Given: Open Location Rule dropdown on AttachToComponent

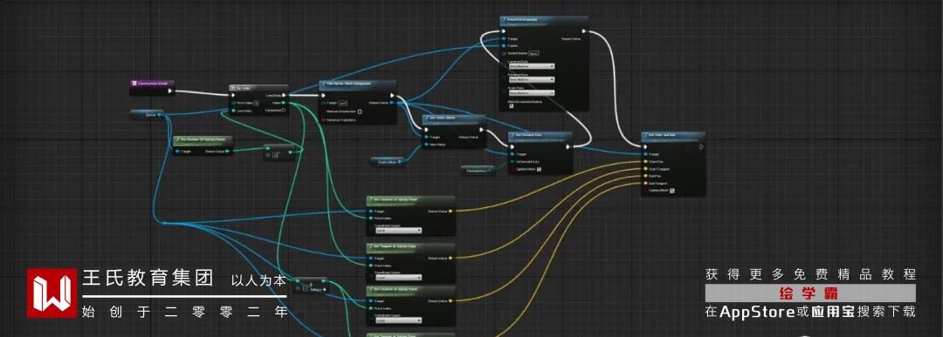Looking at the screenshot, I should click(x=532, y=66).
